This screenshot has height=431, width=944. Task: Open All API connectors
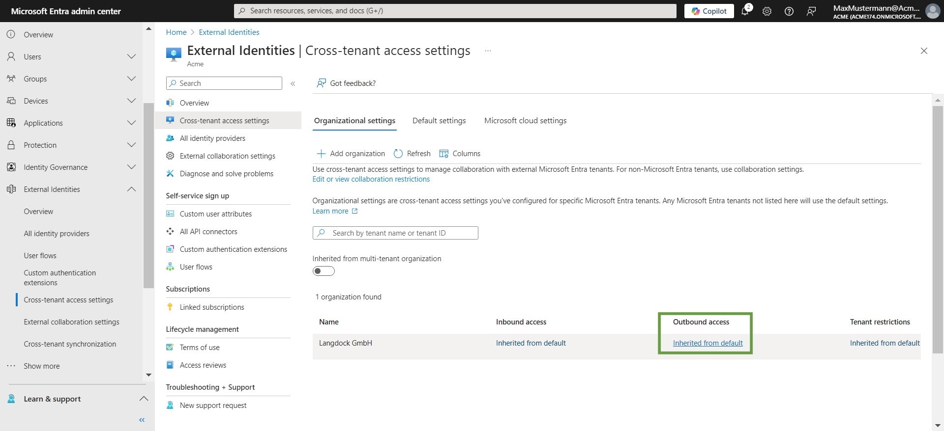(208, 232)
